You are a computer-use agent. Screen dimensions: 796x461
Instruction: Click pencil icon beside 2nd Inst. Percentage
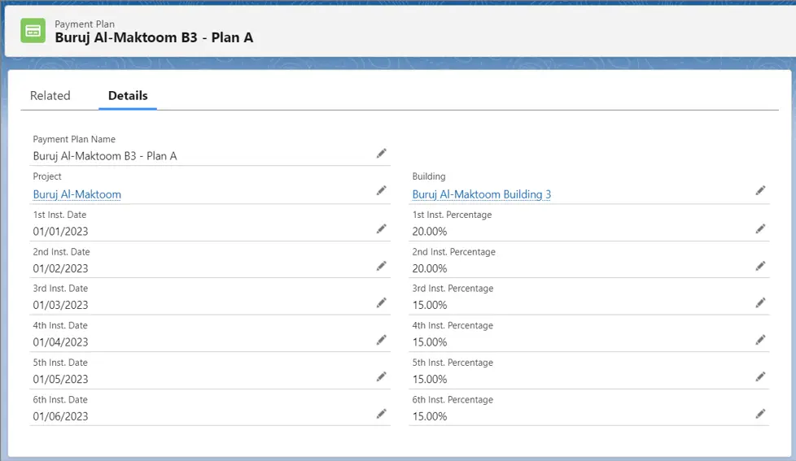(760, 266)
